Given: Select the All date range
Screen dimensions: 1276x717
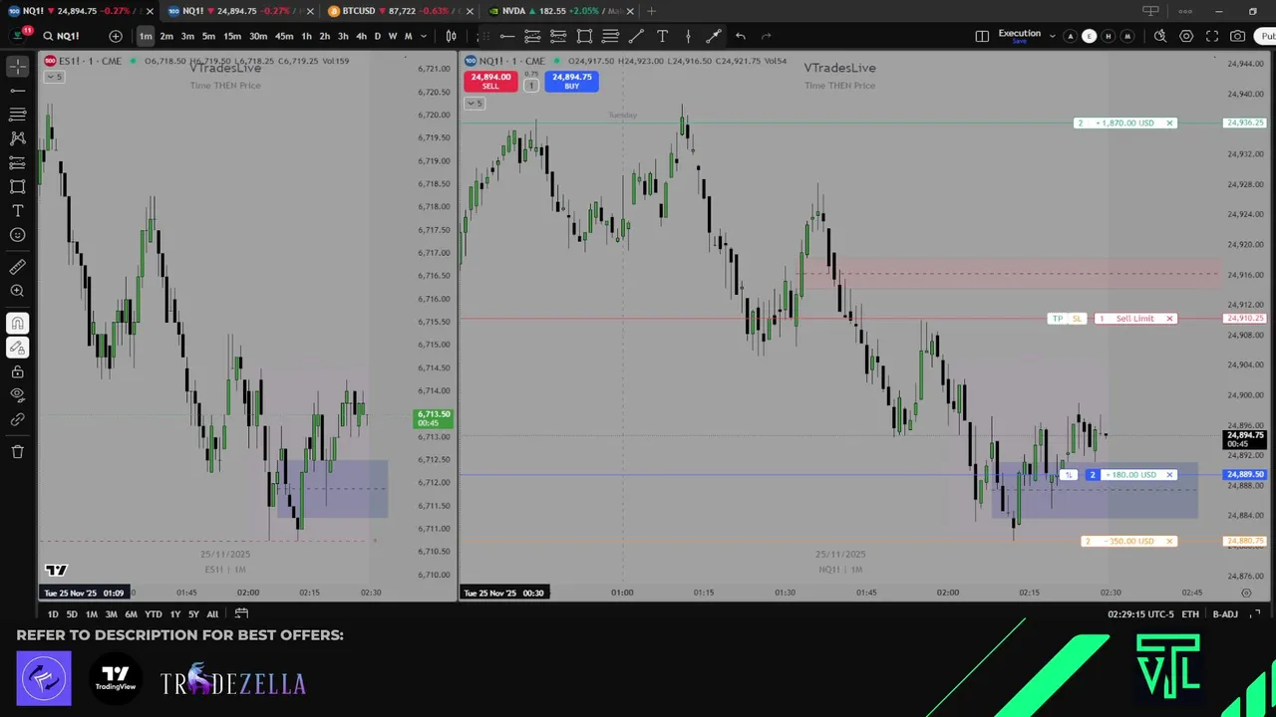Looking at the screenshot, I should (212, 614).
